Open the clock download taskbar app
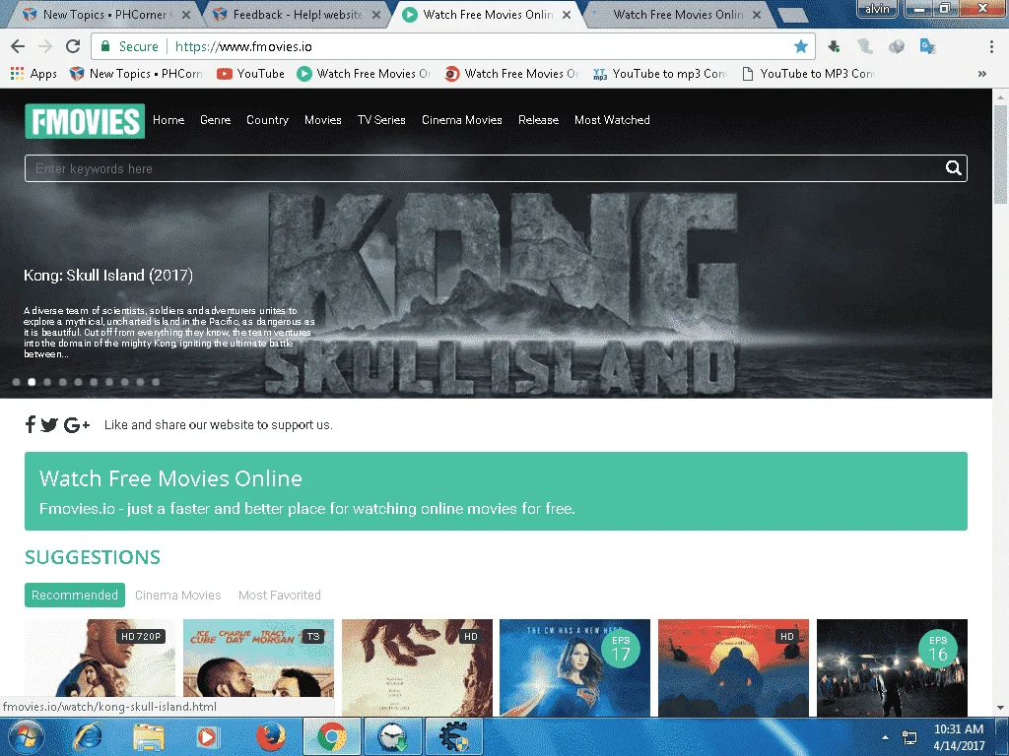 point(392,736)
